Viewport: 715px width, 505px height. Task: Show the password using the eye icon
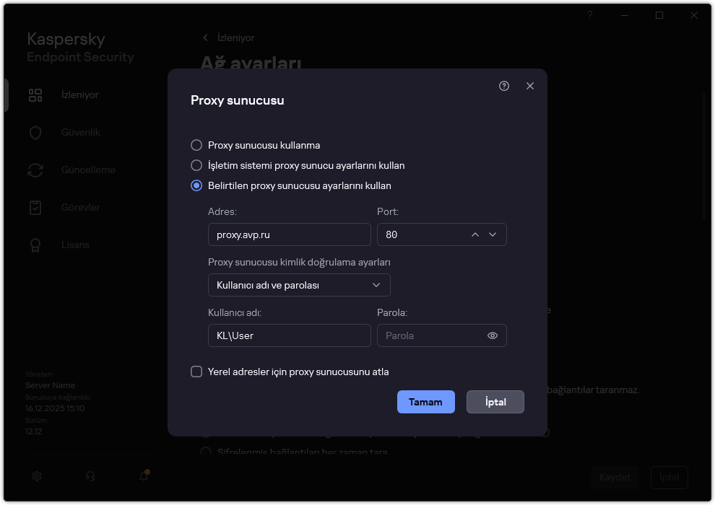click(x=492, y=335)
